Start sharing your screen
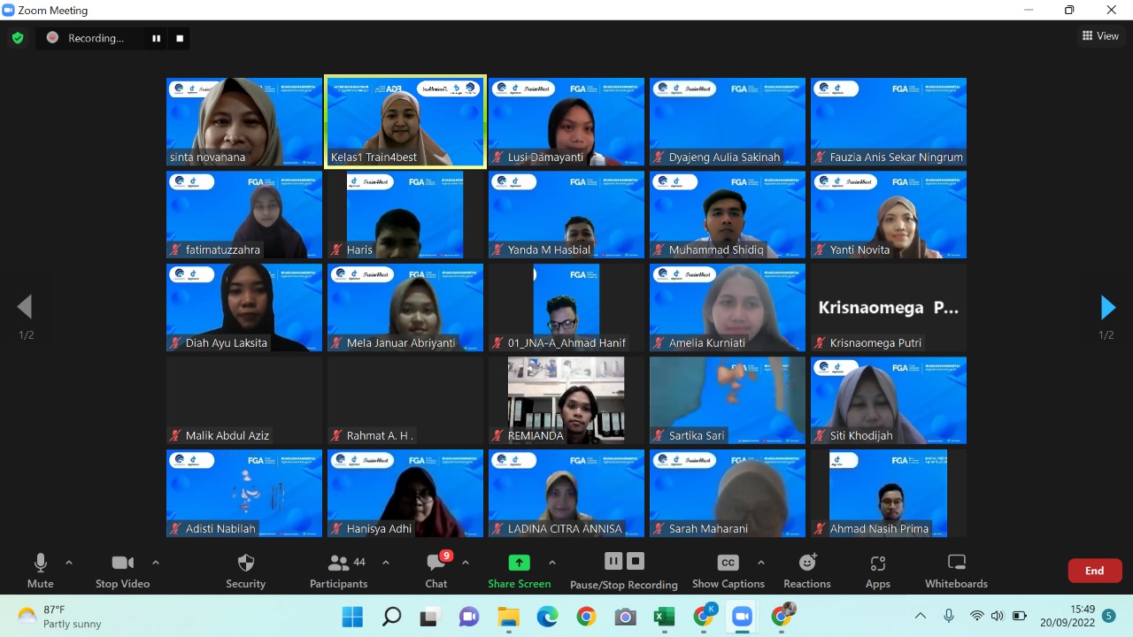 pyautogui.click(x=520, y=571)
